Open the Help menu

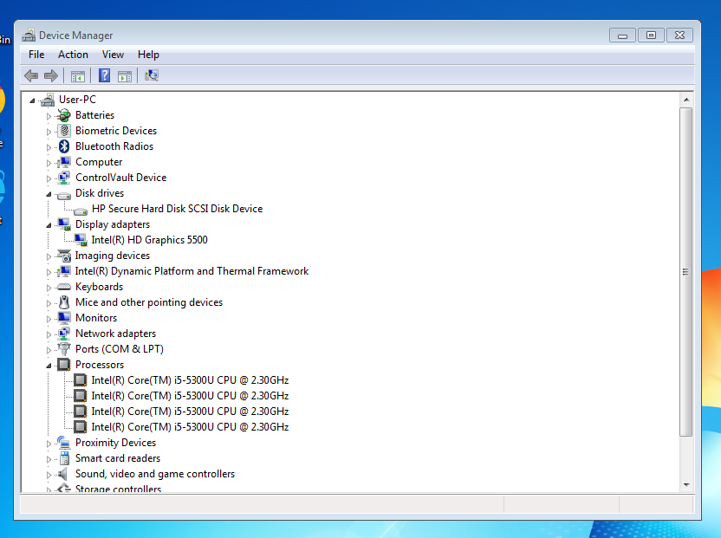pos(148,55)
